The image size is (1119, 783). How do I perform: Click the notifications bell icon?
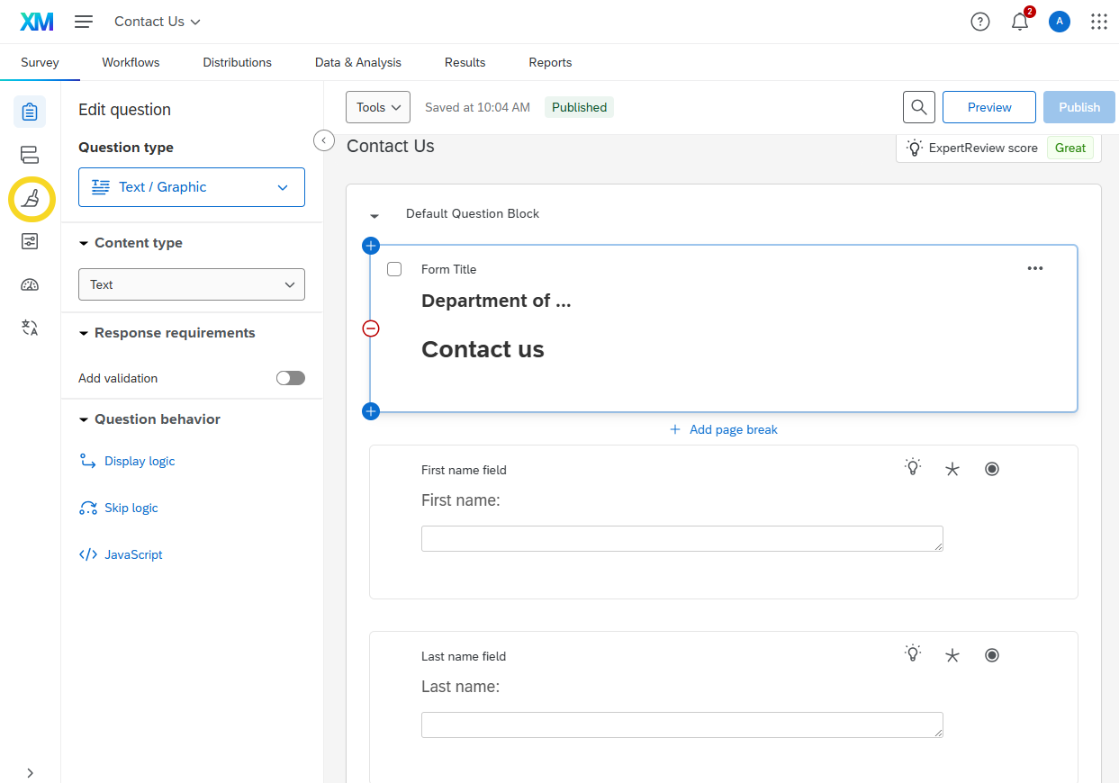pos(1019,22)
